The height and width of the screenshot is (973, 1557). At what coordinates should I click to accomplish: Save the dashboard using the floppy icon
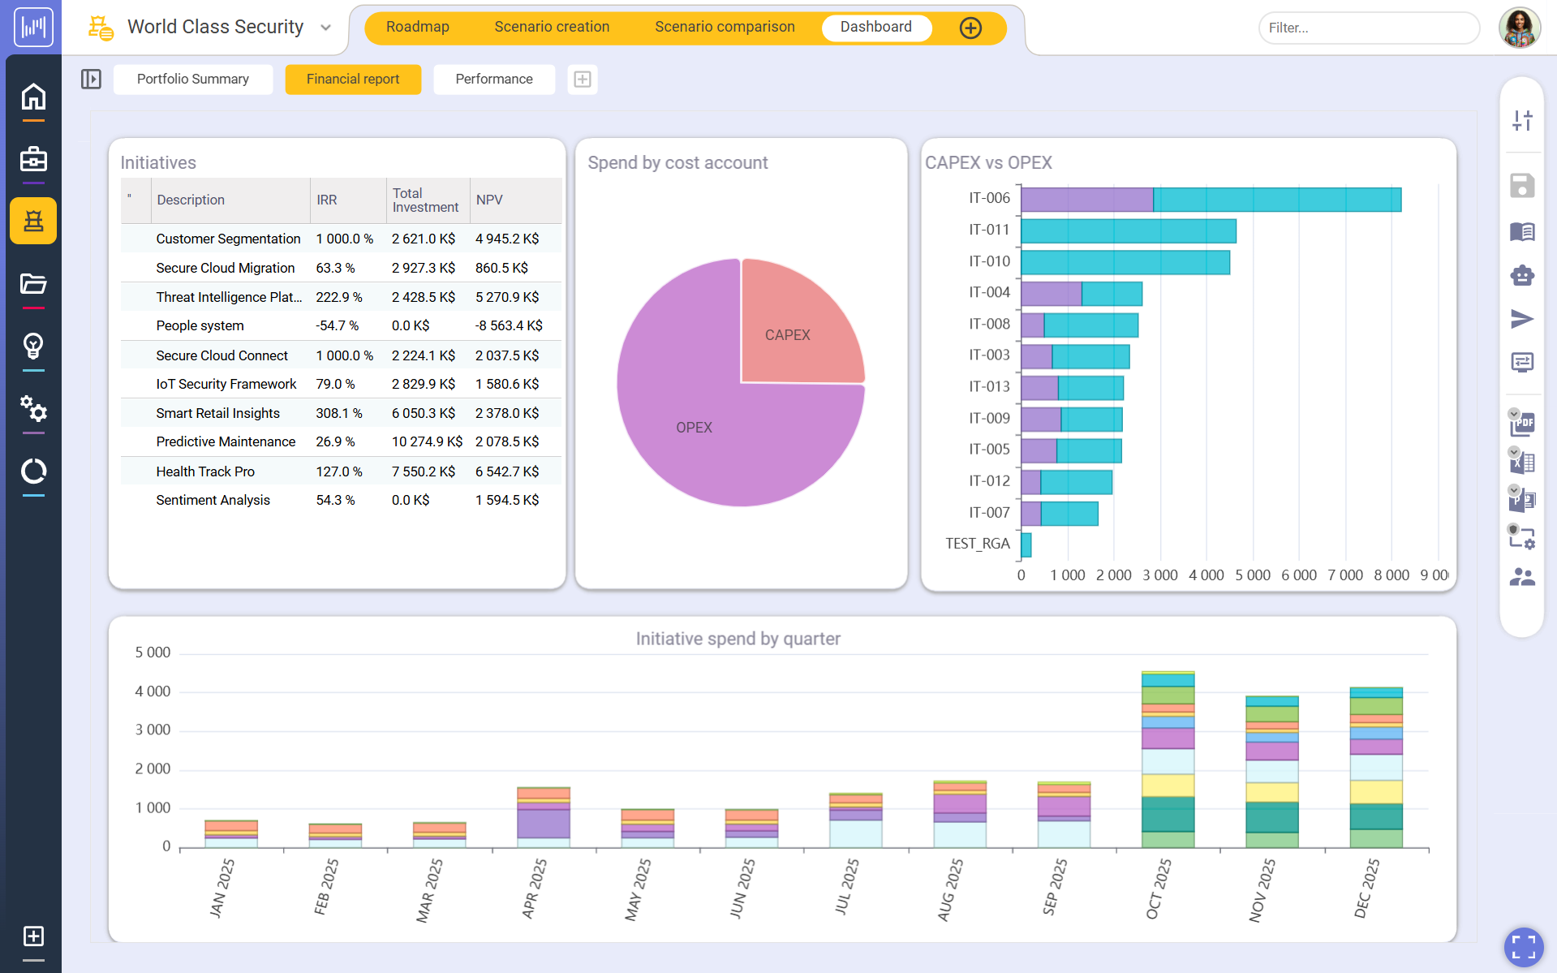1523,185
